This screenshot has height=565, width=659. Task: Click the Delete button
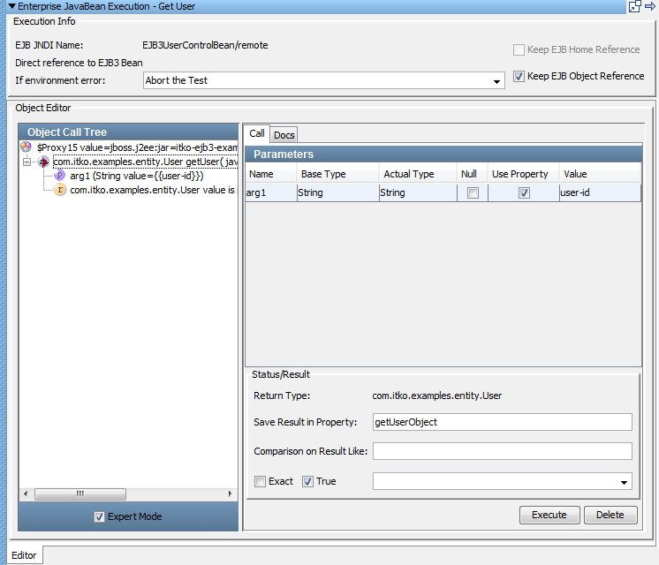tap(610, 515)
